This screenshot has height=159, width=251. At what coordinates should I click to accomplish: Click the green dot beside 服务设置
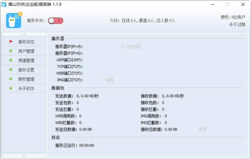pyautogui.click(x=11, y=69)
